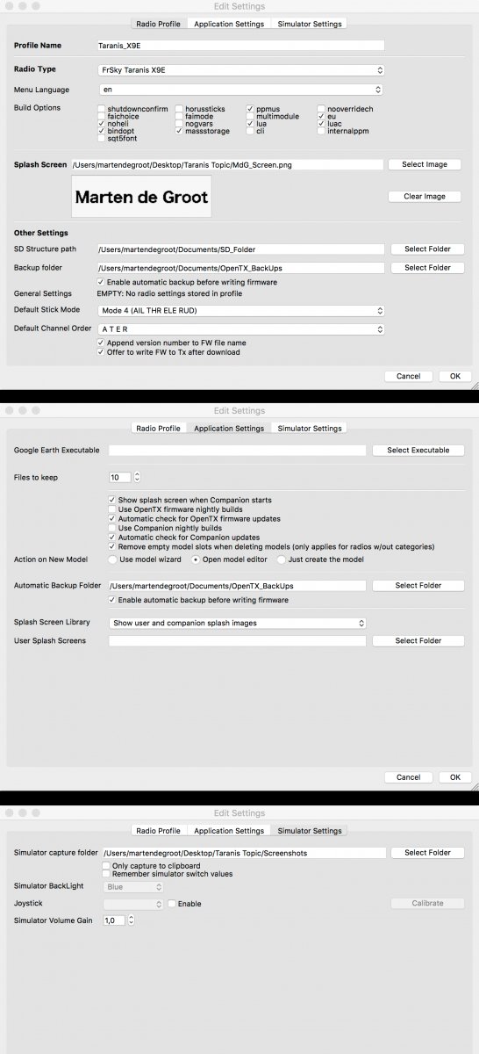Open Simulator Settings tab in top Radio Profile window
479x1054 pixels.
(x=309, y=24)
